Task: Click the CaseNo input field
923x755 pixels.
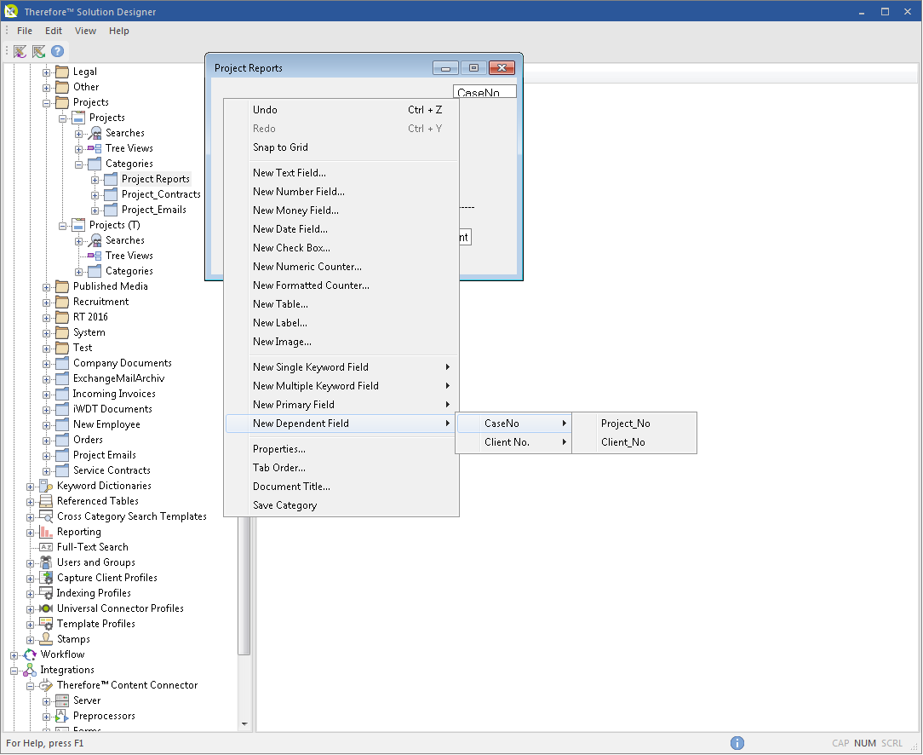Action: click(x=484, y=91)
